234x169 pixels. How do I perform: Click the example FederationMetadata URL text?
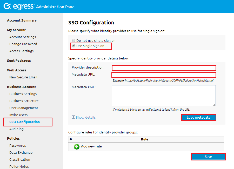[169, 80]
